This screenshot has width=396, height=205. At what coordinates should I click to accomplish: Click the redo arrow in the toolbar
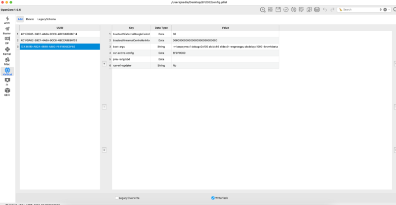[x=332, y=9]
